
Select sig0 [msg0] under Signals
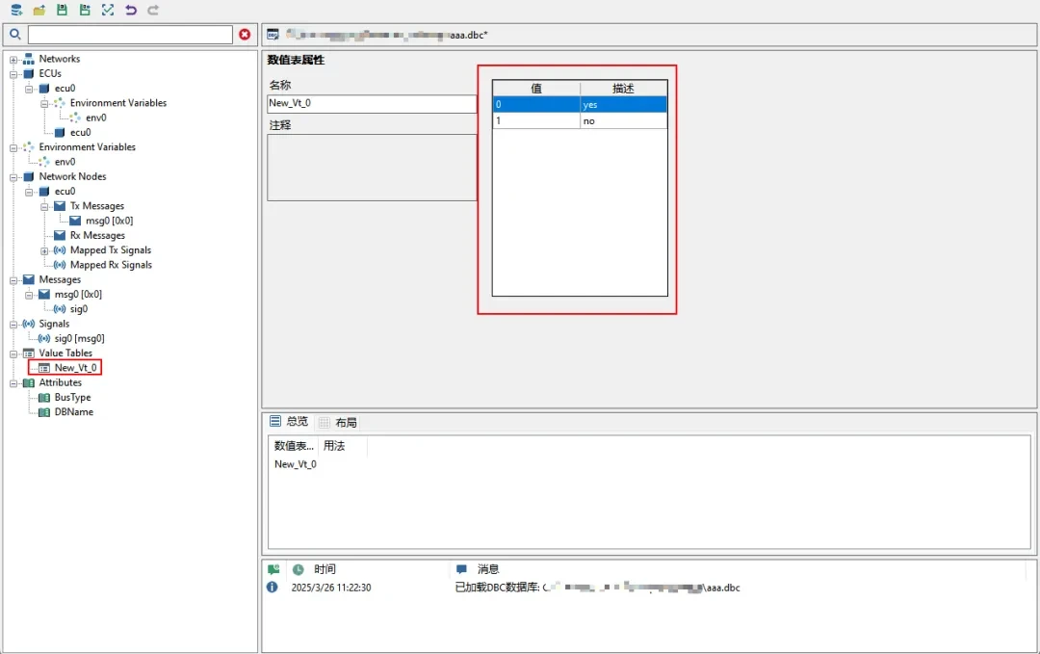pos(78,339)
